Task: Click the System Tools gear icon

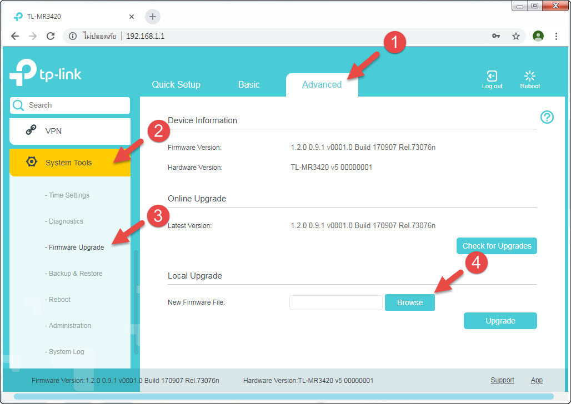Action: click(x=32, y=161)
